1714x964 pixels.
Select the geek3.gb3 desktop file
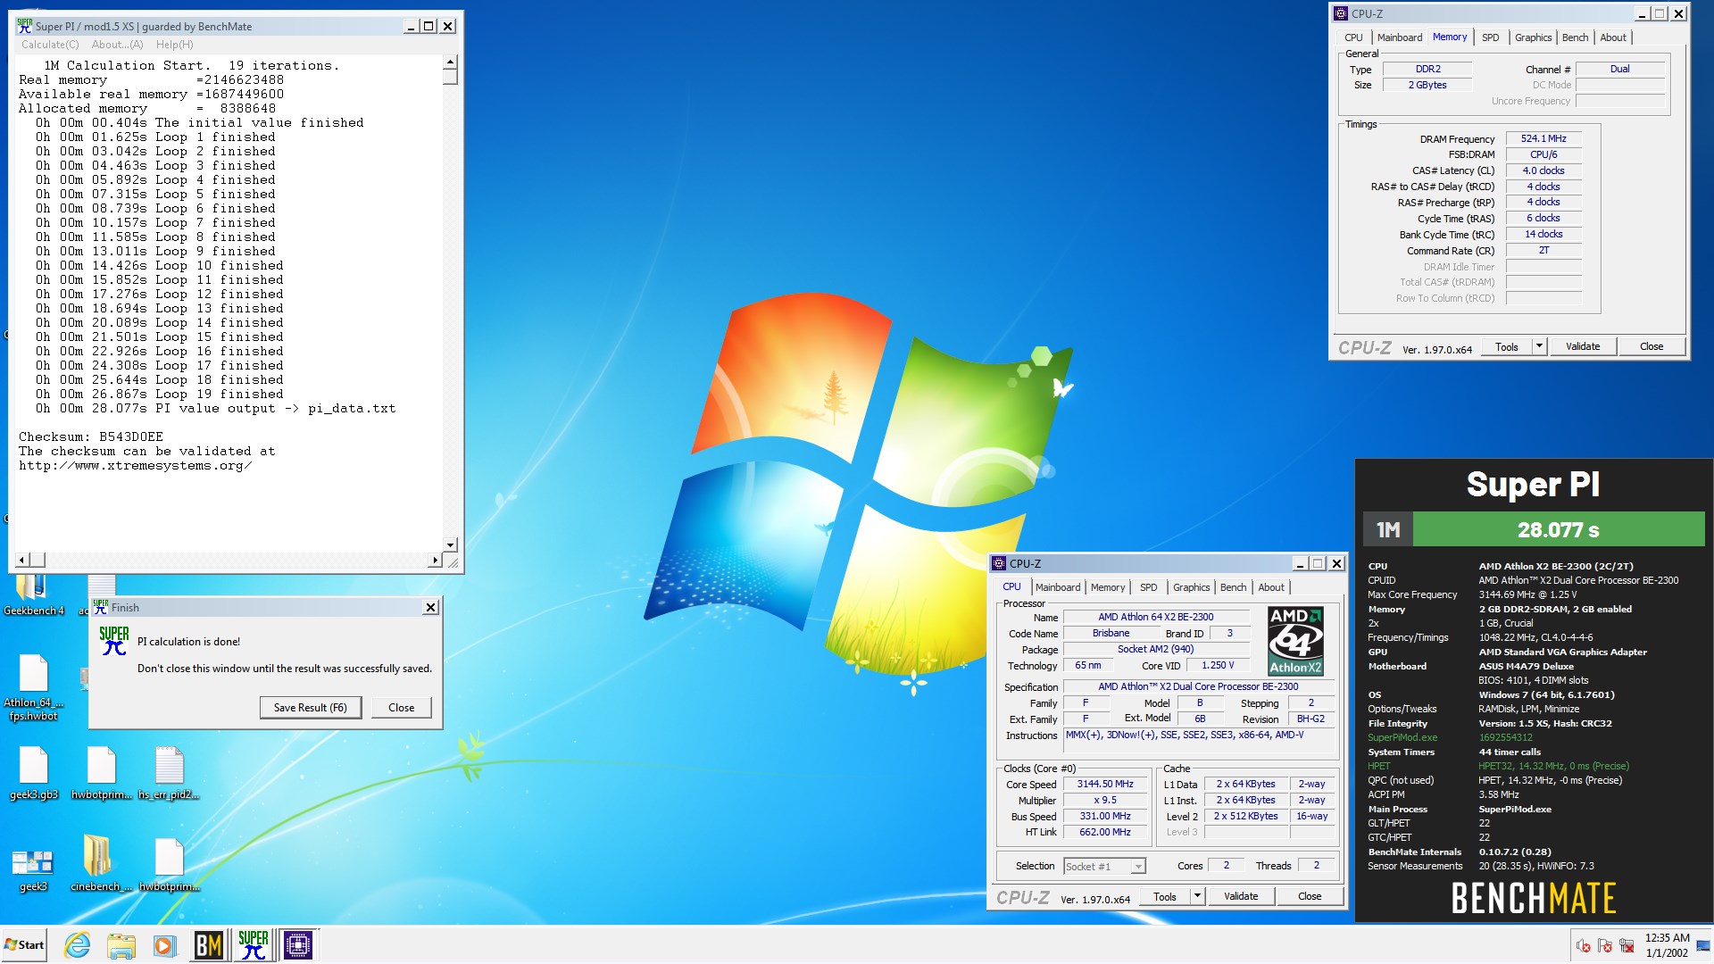(33, 773)
